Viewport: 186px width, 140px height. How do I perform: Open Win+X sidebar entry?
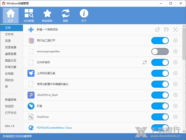pos(11,126)
